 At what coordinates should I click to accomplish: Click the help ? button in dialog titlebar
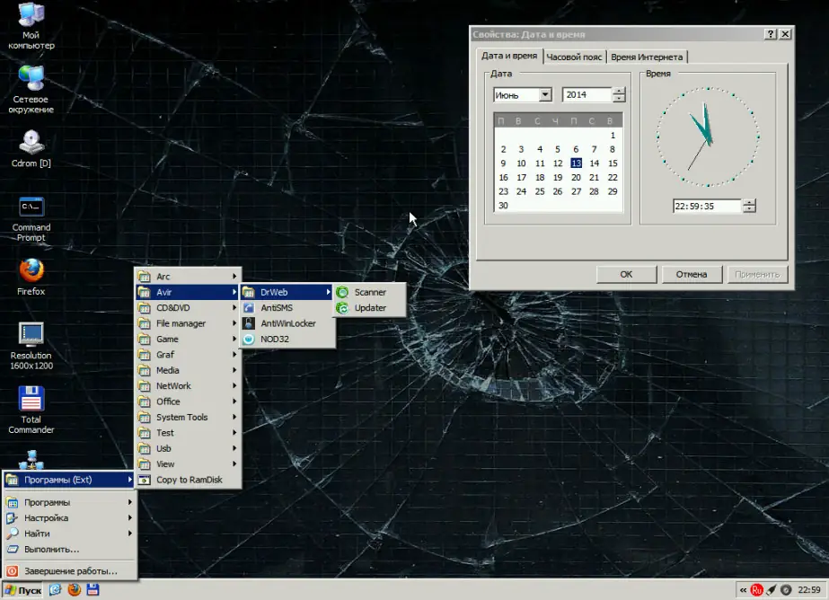click(x=771, y=34)
